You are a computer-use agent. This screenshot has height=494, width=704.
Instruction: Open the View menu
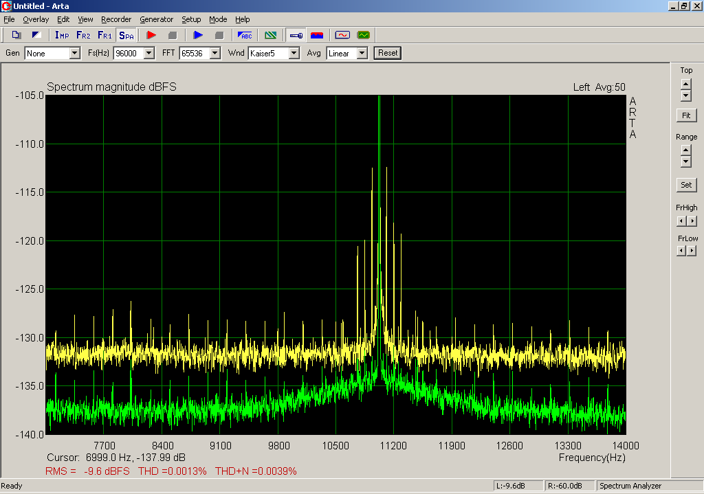[x=85, y=19]
